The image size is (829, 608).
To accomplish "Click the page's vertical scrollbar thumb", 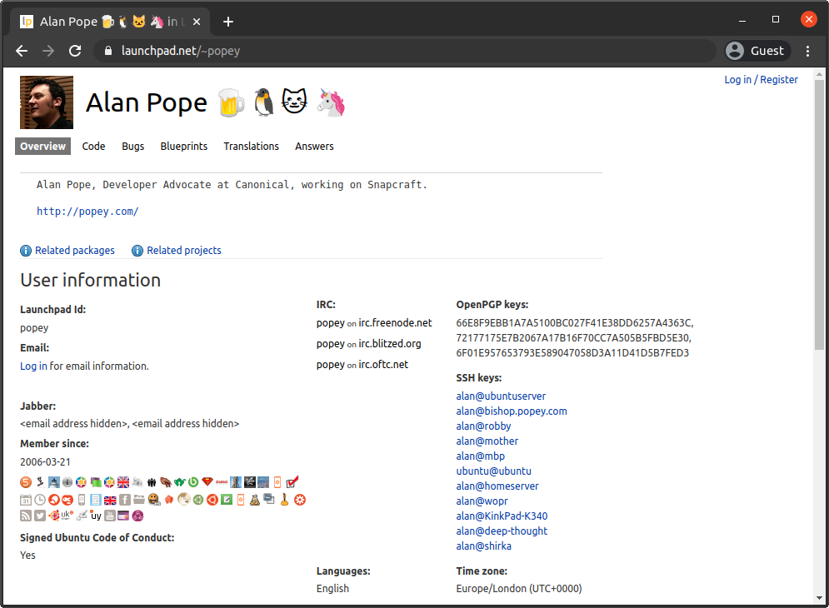I will (x=819, y=215).
